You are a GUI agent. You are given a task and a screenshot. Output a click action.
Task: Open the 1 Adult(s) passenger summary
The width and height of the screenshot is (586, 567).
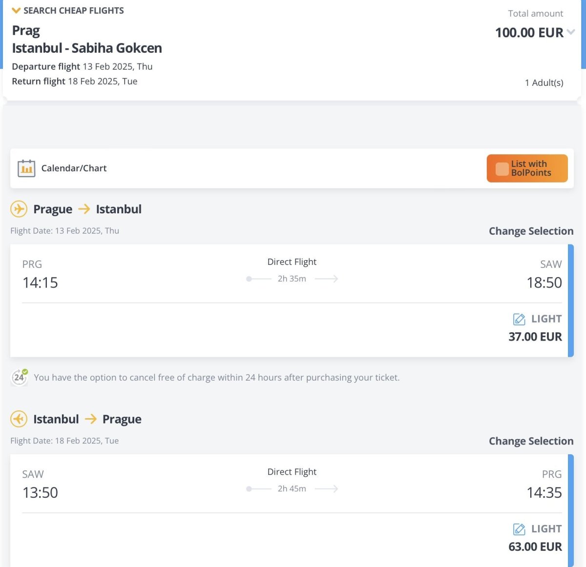pos(544,83)
